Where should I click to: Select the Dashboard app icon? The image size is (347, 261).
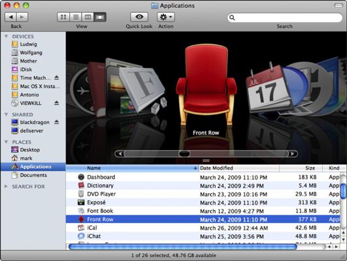pyautogui.click(x=81, y=177)
